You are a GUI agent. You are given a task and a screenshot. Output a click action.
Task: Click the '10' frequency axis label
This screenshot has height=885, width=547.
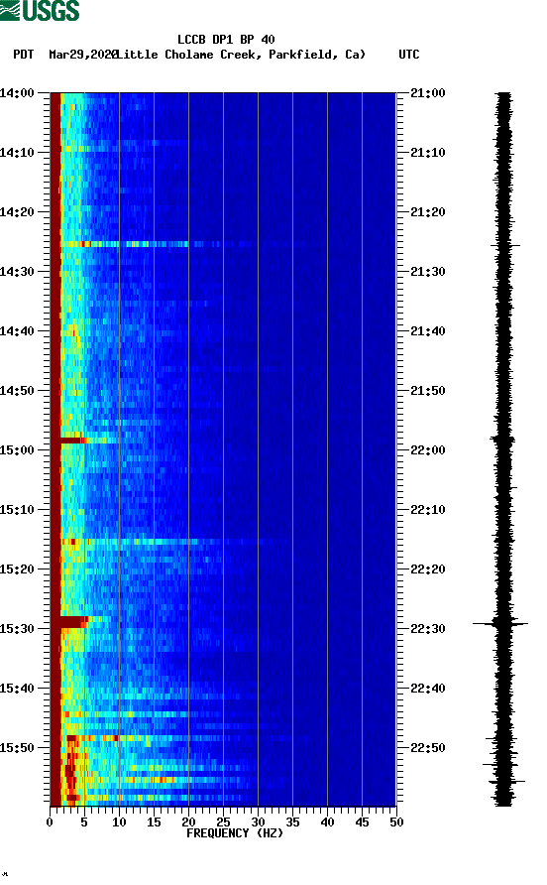coord(119,822)
